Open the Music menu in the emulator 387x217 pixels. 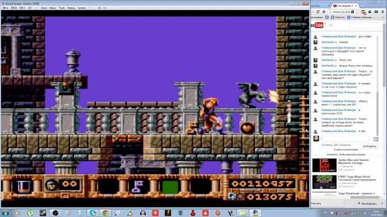53,8
